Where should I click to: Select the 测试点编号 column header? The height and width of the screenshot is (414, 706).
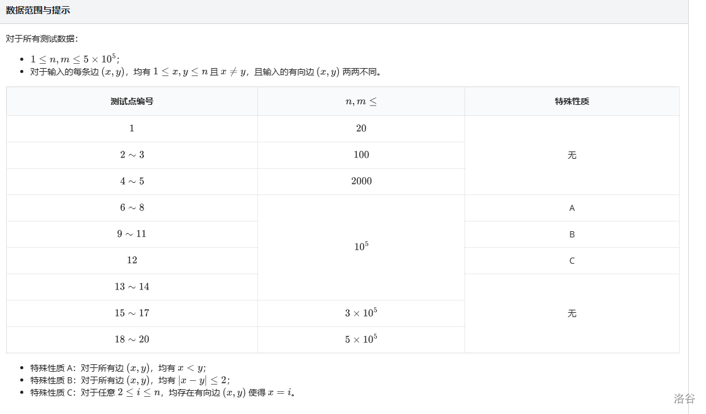coord(132,101)
